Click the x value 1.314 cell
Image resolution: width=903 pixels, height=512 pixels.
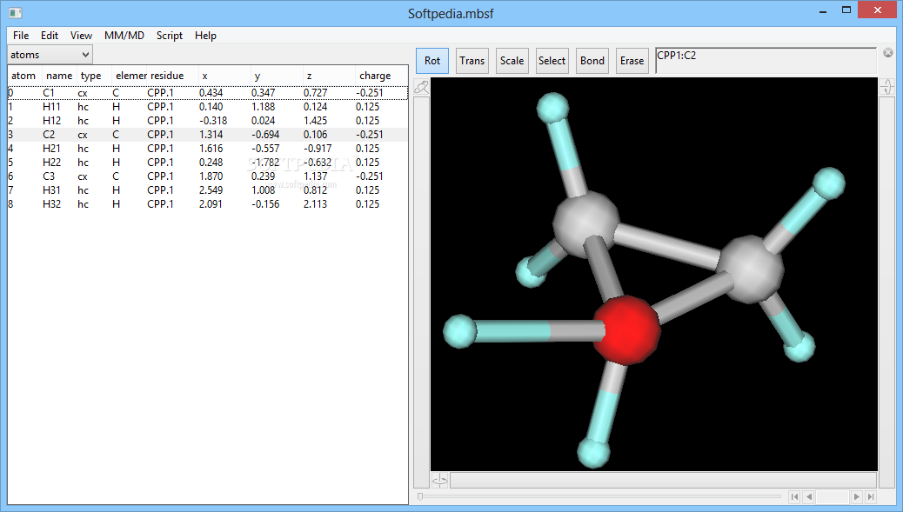click(x=211, y=135)
